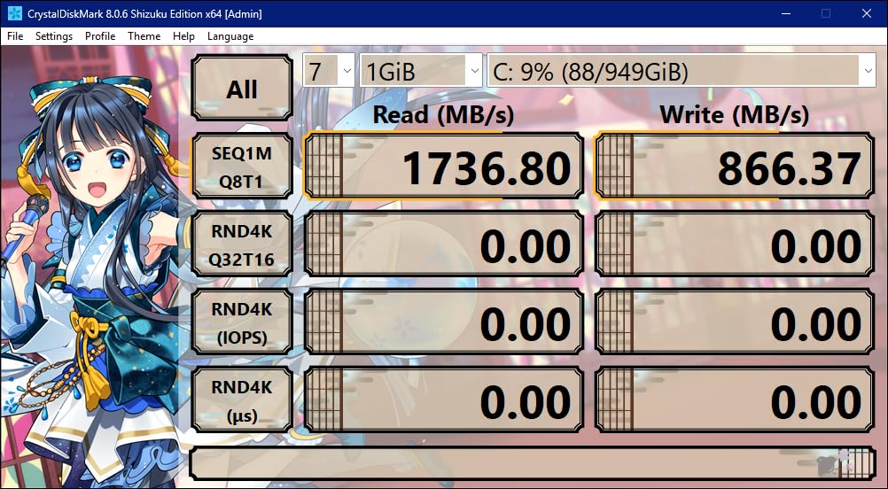Image resolution: width=888 pixels, height=489 pixels.
Task: Start the SEQ1M Q8T1 test
Action: click(x=242, y=167)
